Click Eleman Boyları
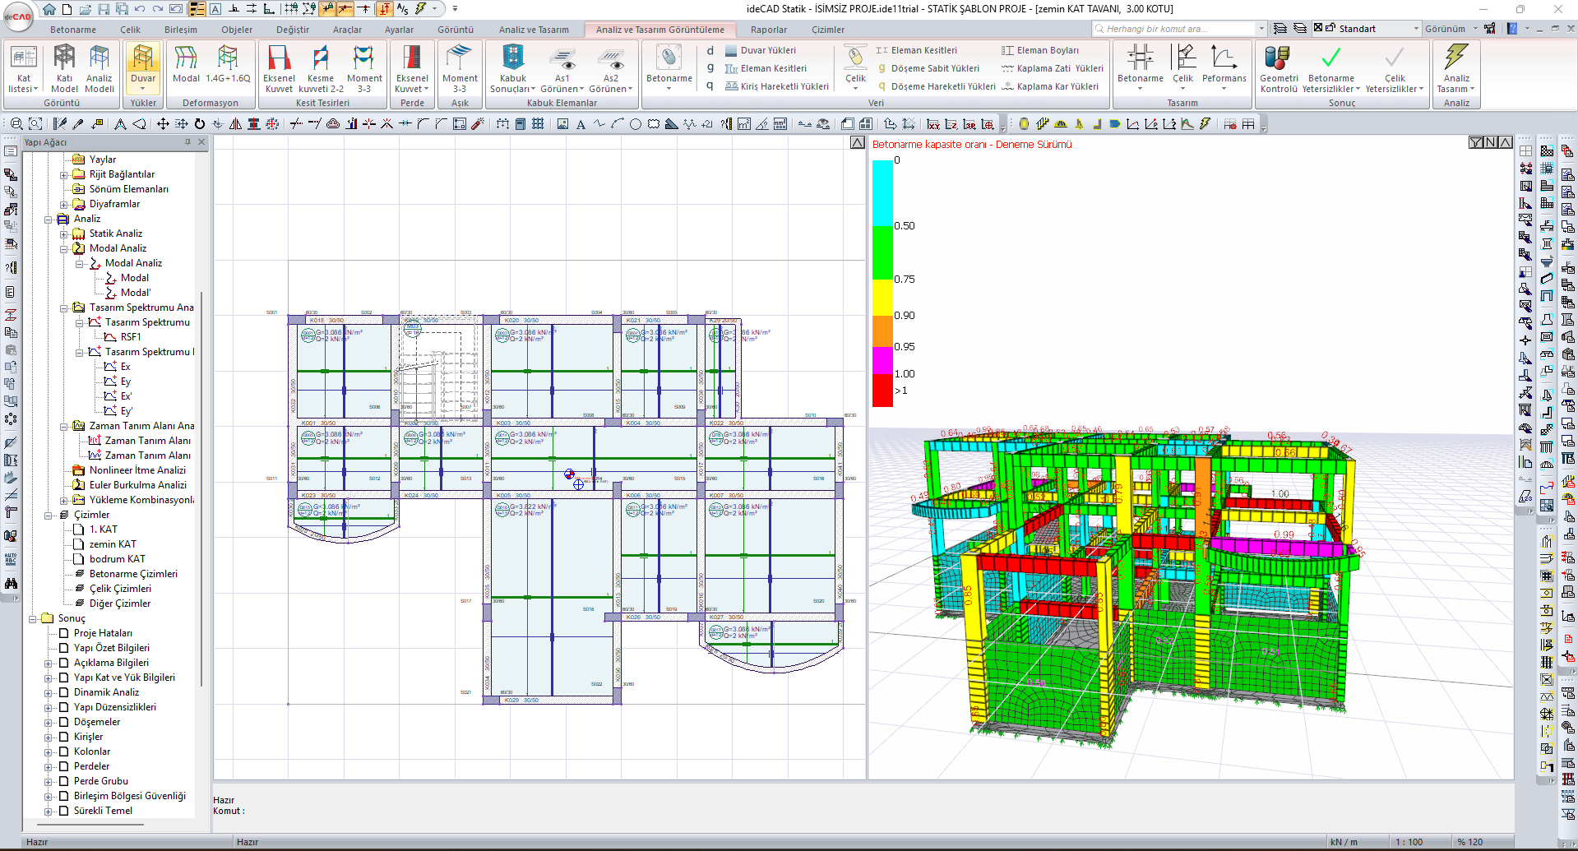This screenshot has width=1578, height=851. pyautogui.click(x=1040, y=50)
